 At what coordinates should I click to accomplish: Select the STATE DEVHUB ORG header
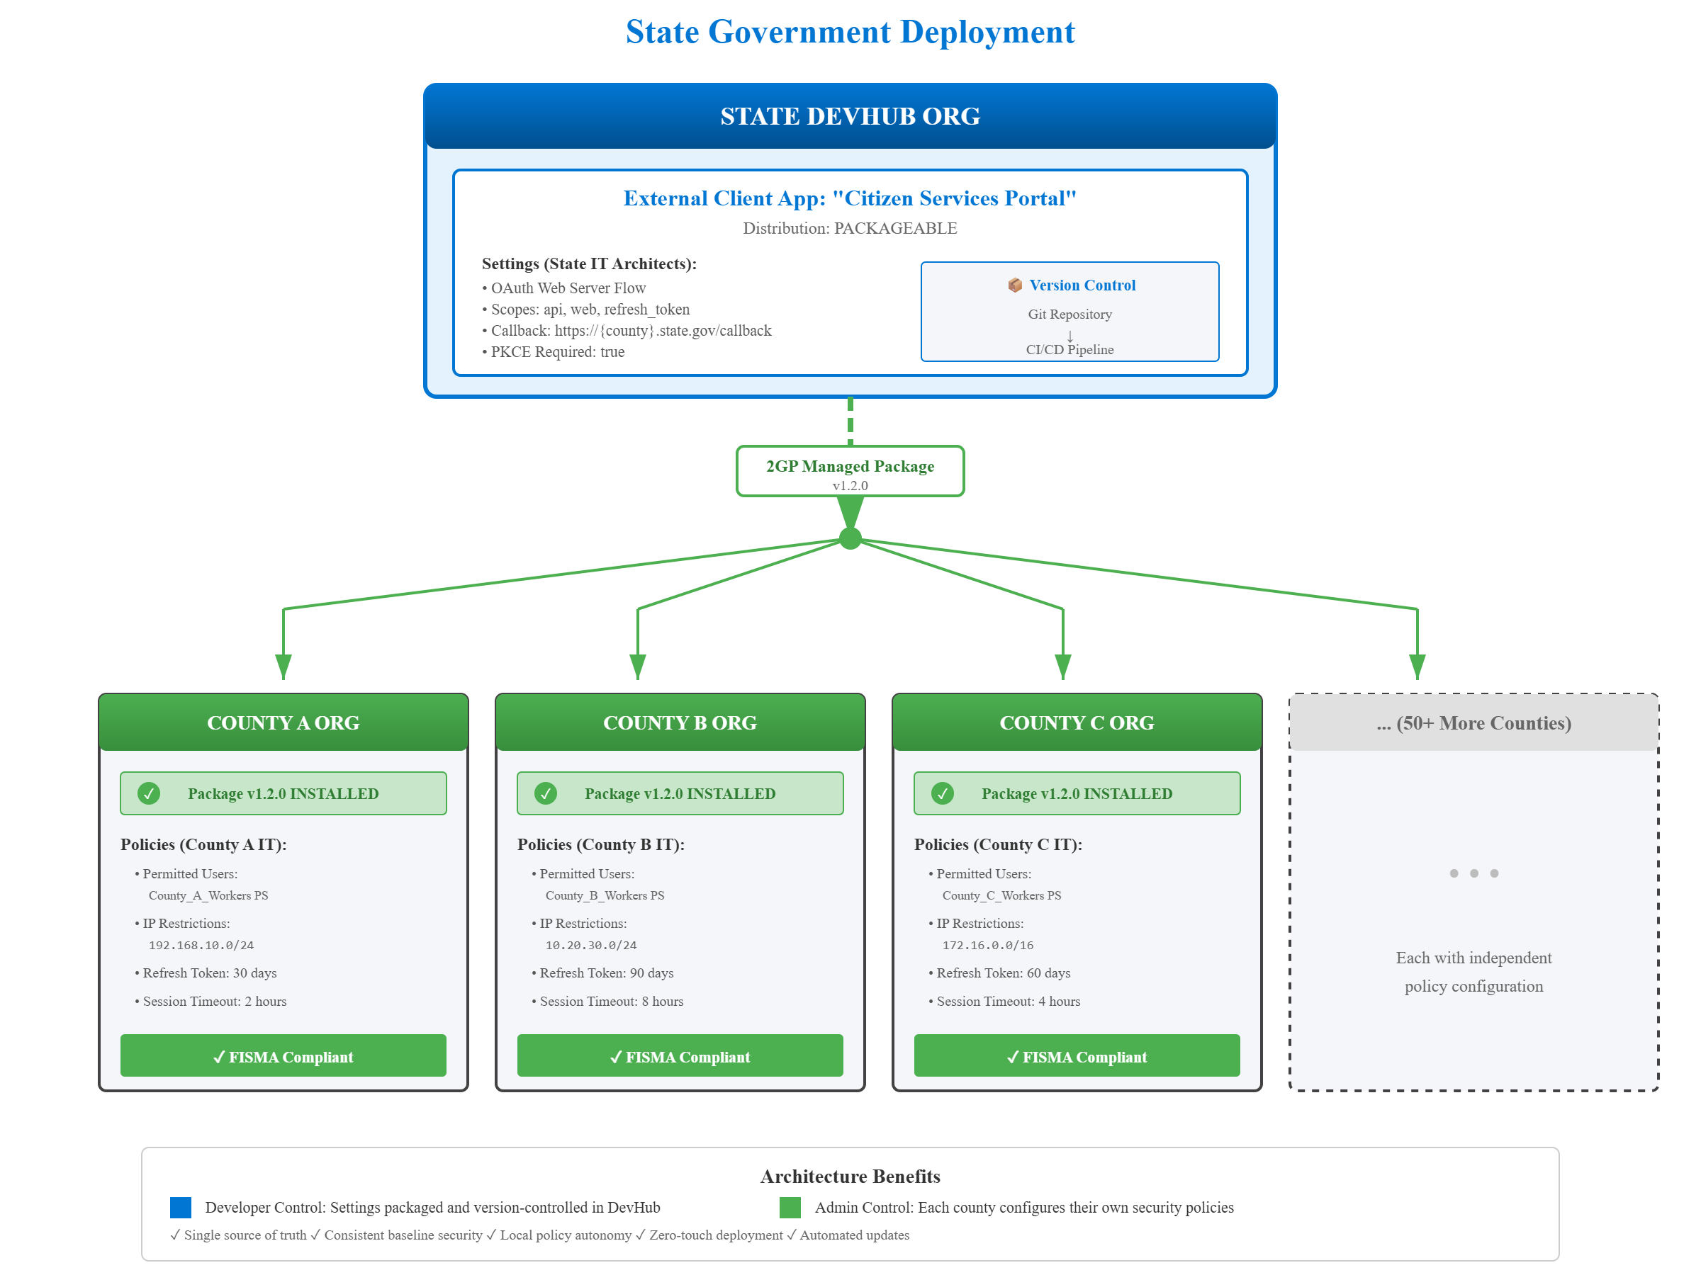[x=850, y=116]
